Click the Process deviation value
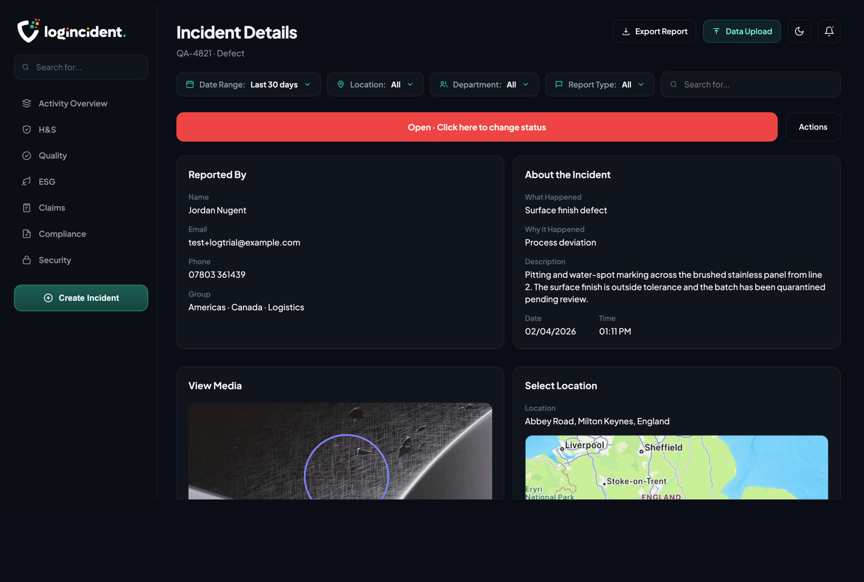This screenshot has height=582, width=864. [x=560, y=243]
